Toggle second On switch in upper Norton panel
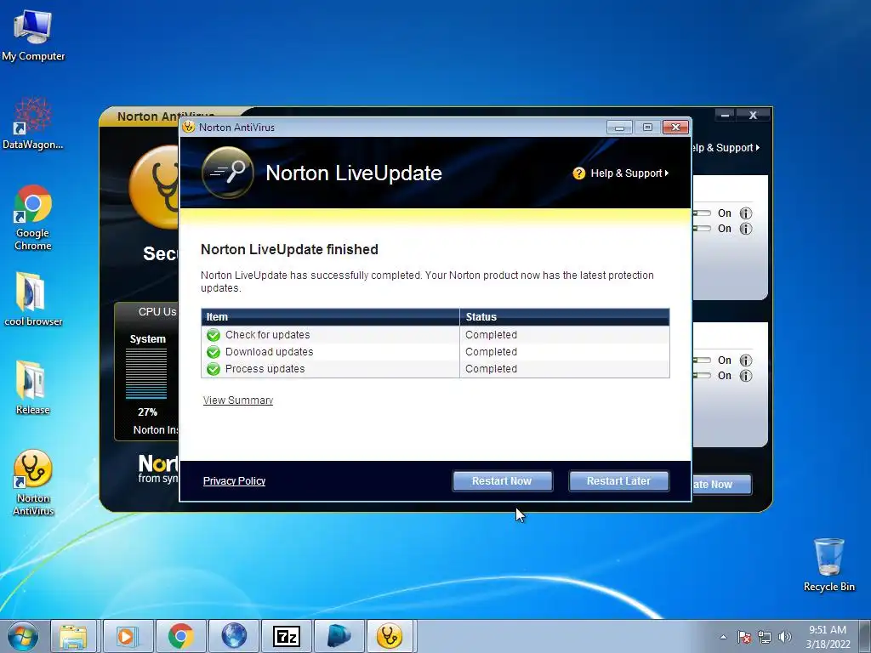Screen dimensions: 871x653 702,228
